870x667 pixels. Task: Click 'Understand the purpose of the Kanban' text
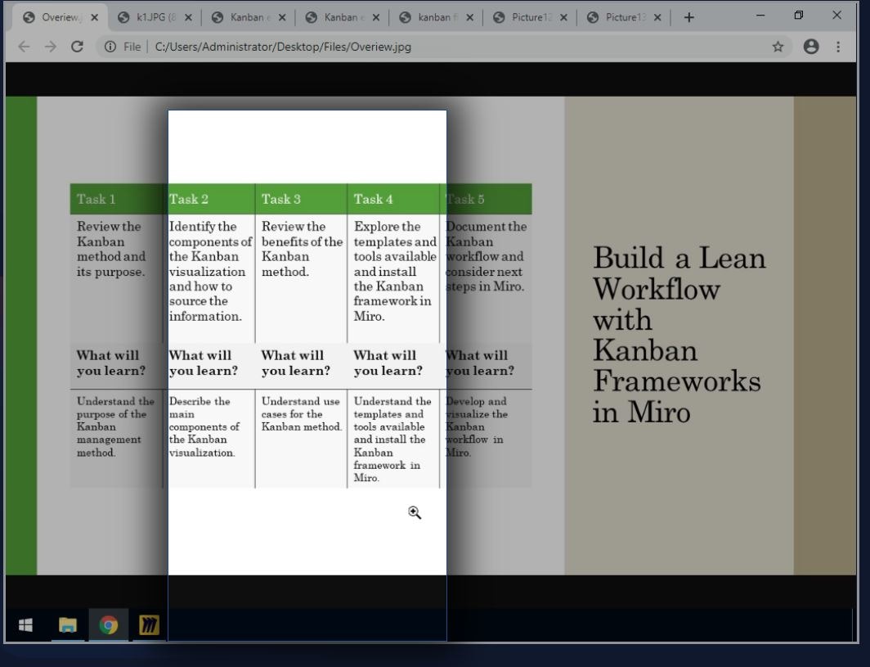115,426
